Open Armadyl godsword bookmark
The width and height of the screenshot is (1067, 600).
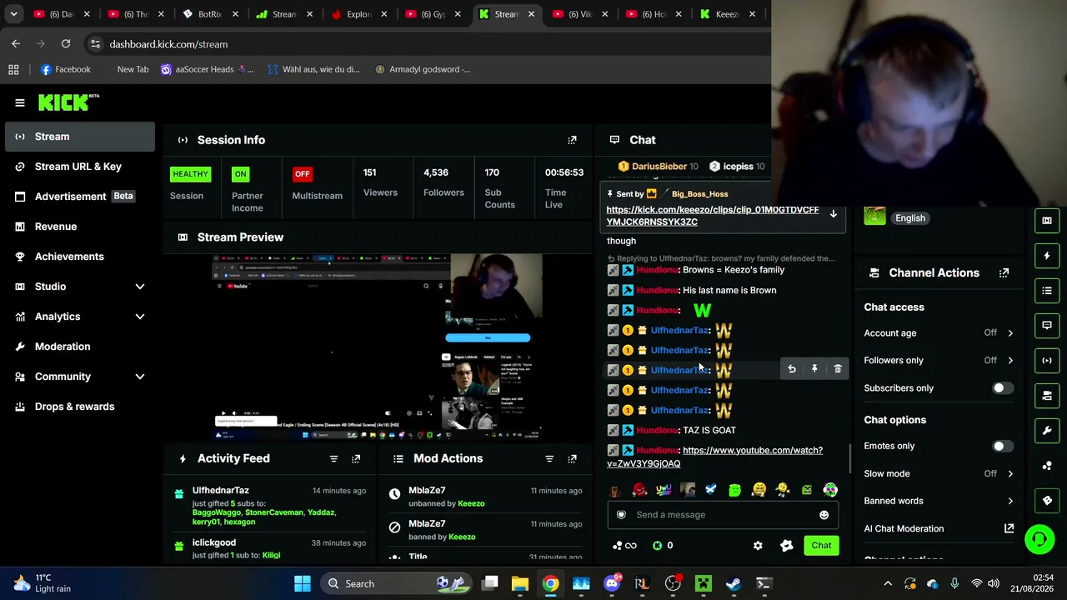pos(423,69)
